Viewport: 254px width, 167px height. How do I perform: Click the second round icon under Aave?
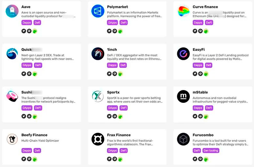click(29, 31)
